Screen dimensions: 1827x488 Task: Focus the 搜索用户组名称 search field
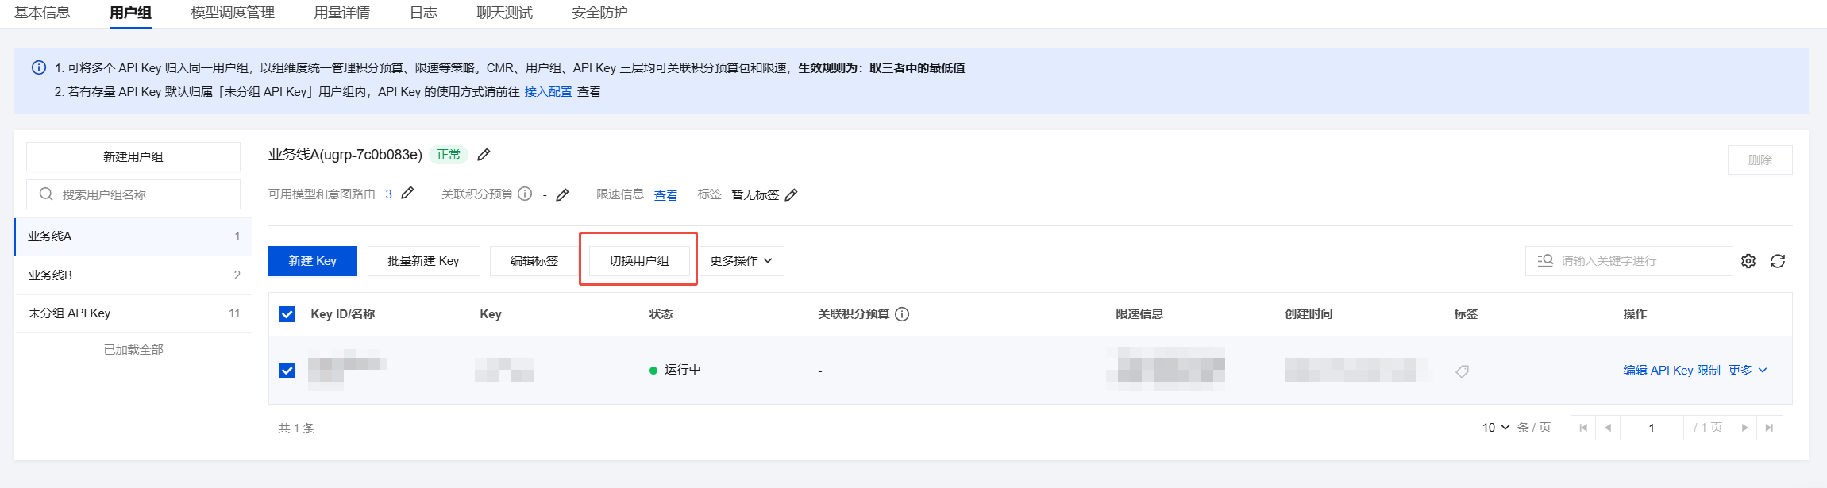tap(133, 194)
